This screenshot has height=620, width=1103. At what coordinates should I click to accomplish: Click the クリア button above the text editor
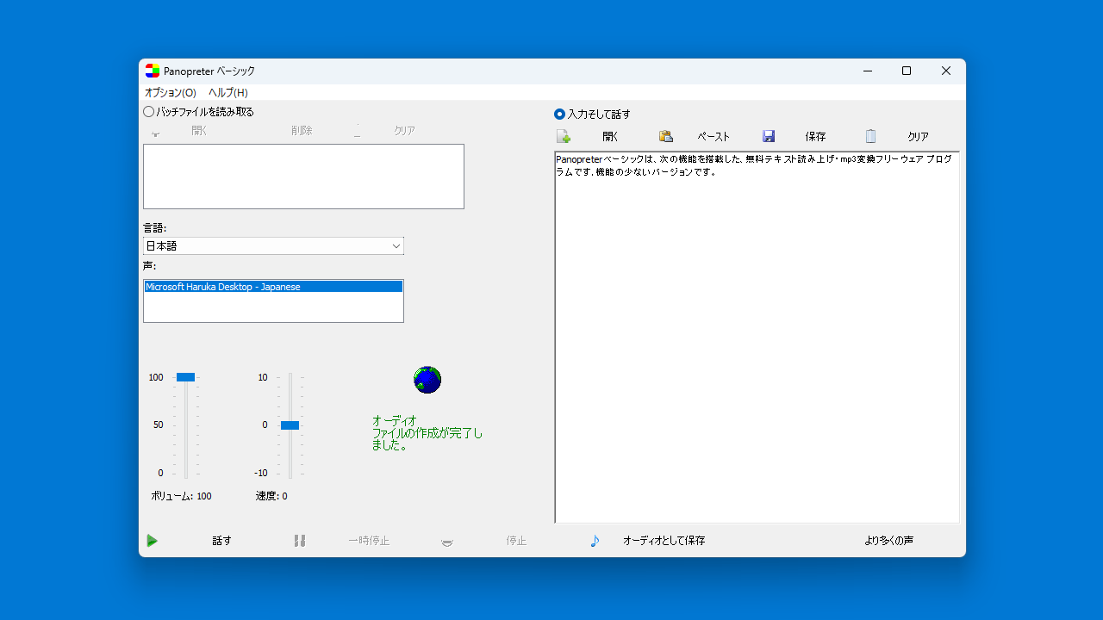point(918,136)
